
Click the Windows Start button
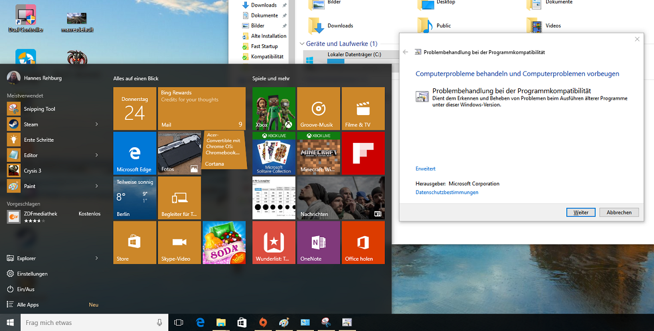point(10,322)
